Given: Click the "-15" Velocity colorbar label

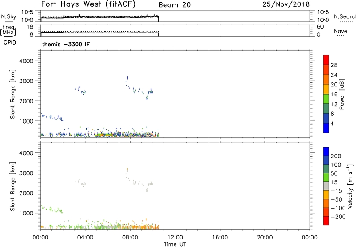Looking at the screenshot, I should click(x=337, y=191).
